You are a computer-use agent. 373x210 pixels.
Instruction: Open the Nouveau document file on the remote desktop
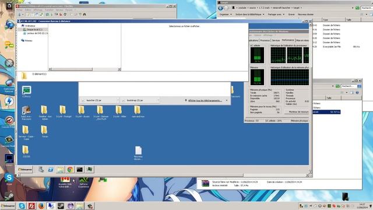[x=138, y=153]
